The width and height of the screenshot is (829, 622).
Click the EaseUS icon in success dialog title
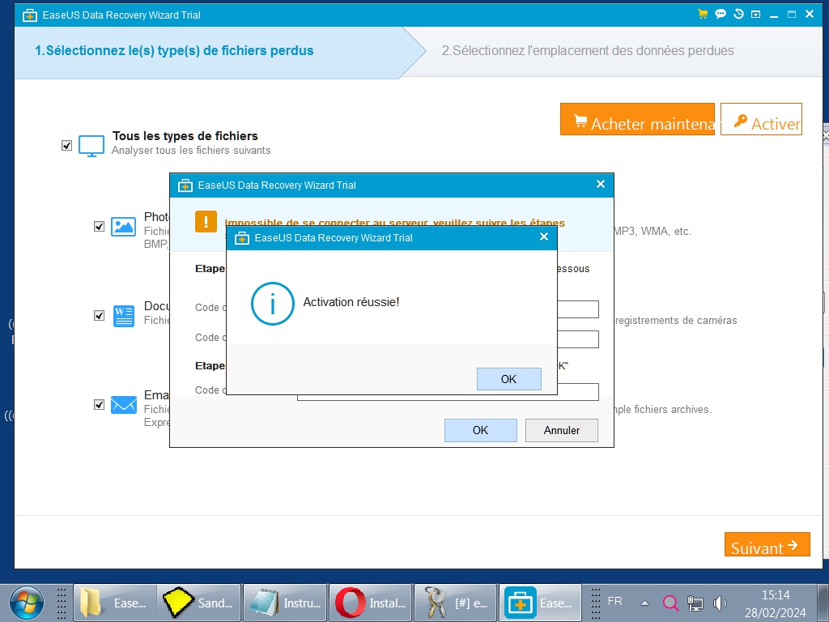pos(241,238)
